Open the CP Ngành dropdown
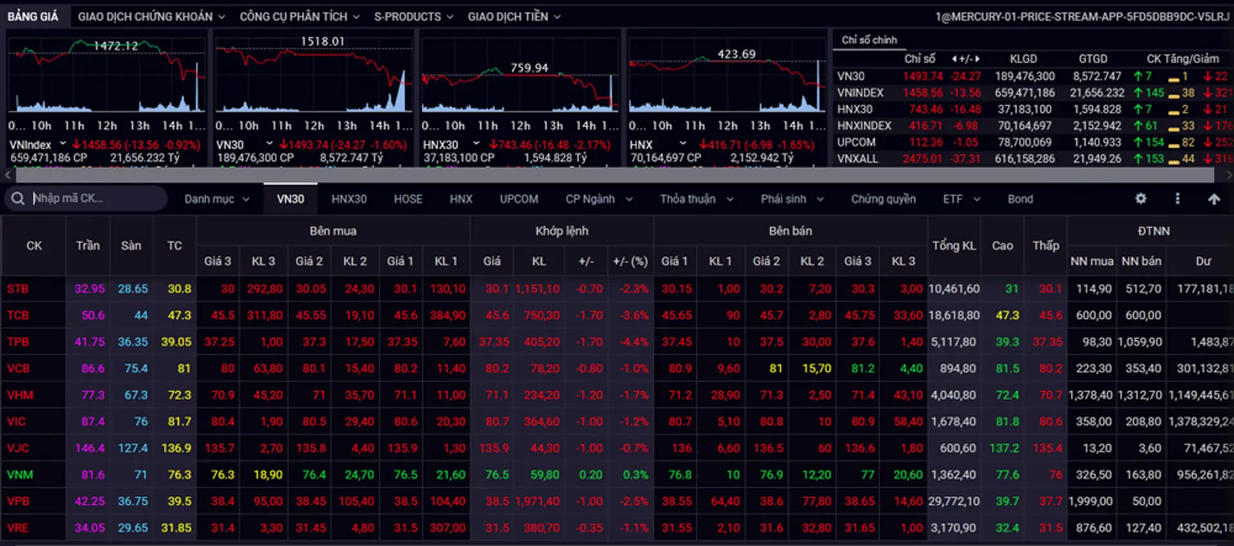The image size is (1234, 546). pyautogui.click(x=599, y=200)
